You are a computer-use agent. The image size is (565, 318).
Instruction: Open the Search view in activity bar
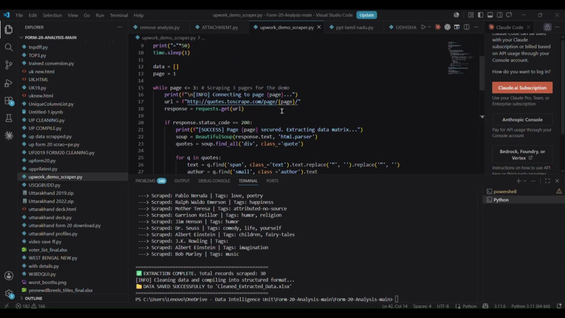(x=8, y=47)
